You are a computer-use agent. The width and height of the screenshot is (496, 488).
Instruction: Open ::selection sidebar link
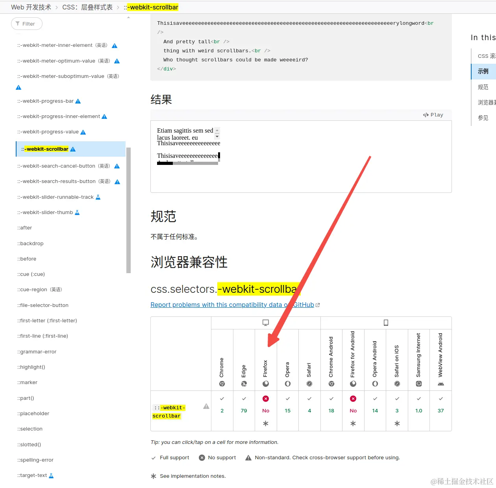(30, 429)
